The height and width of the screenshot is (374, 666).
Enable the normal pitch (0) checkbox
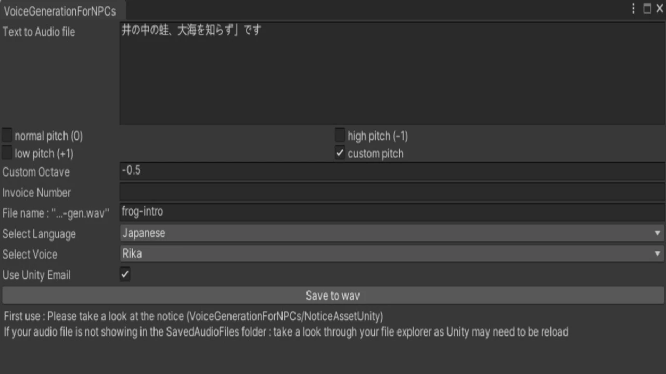tap(7, 136)
